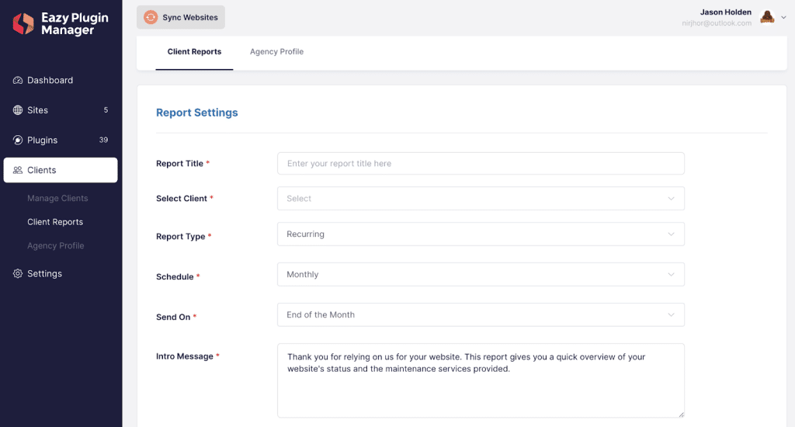This screenshot has width=795, height=427.
Task: Open Dashboard via its gauge icon
Action: point(18,80)
